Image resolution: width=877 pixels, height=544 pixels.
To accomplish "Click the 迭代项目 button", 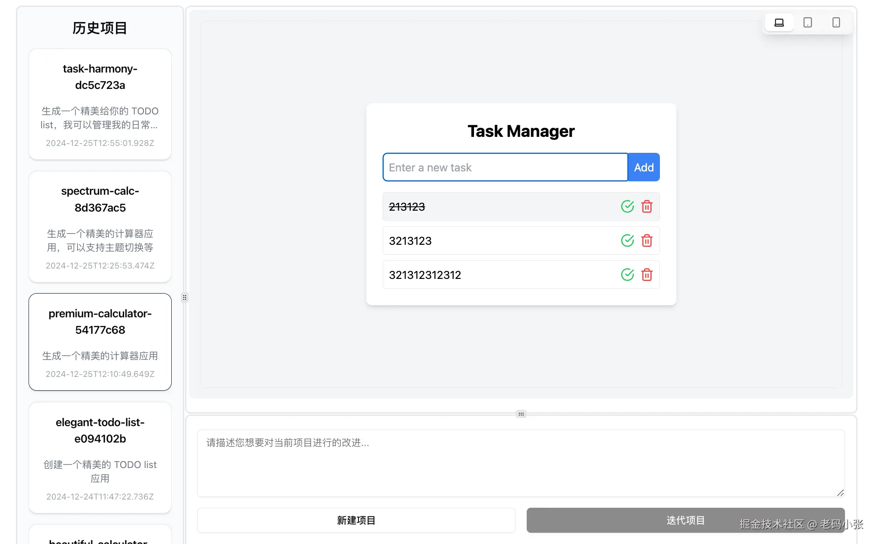I will pos(685,520).
